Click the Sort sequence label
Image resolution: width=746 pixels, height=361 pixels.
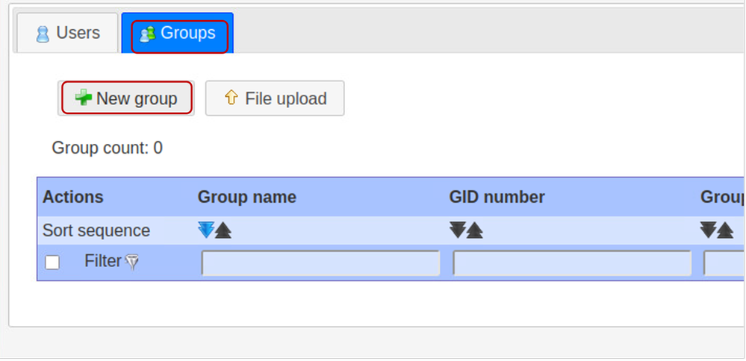click(96, 231)
